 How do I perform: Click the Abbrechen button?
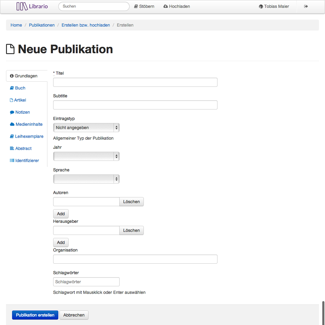(74, 315)
